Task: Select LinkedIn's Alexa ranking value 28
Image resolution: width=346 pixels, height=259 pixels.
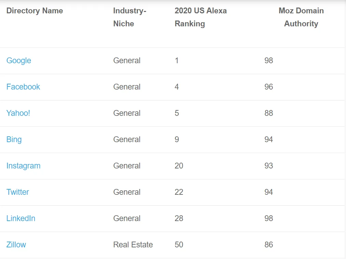Action: (x=179, y=218)
